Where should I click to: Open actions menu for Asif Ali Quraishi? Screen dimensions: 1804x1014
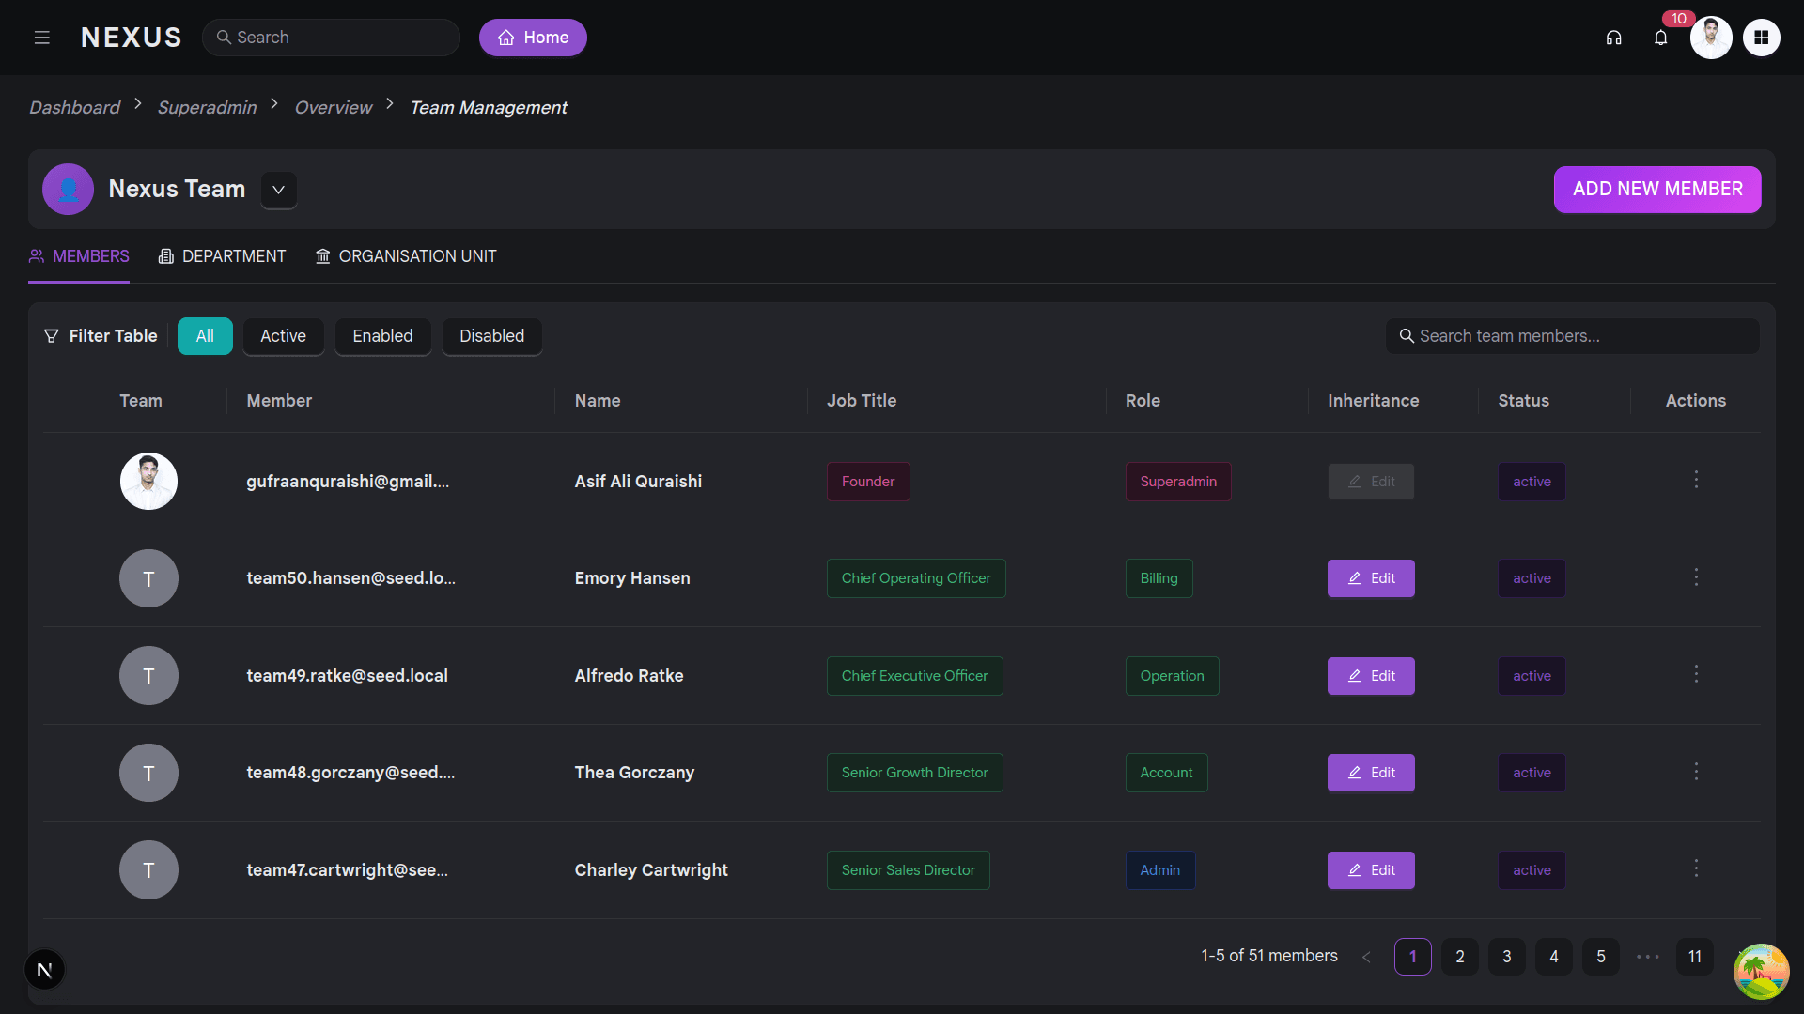pos(1696,481)
